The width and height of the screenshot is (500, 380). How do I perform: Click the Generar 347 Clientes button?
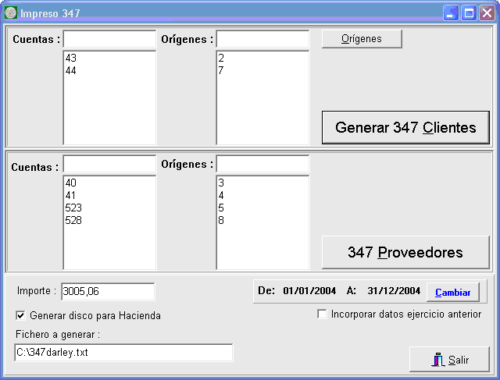click(405, 127)
